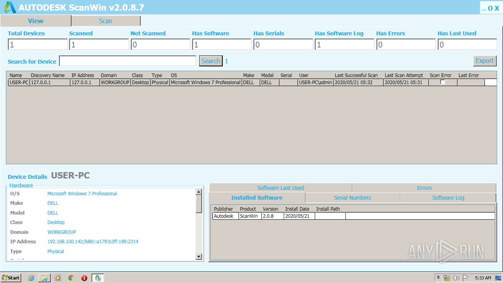Open the Software Last Used tab
Screen dimensions: 503x283
[281, 188]
